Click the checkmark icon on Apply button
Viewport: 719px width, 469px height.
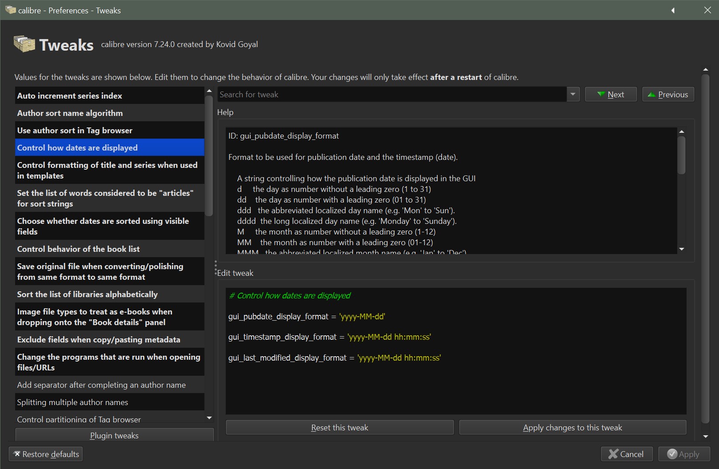coord(672,454)
